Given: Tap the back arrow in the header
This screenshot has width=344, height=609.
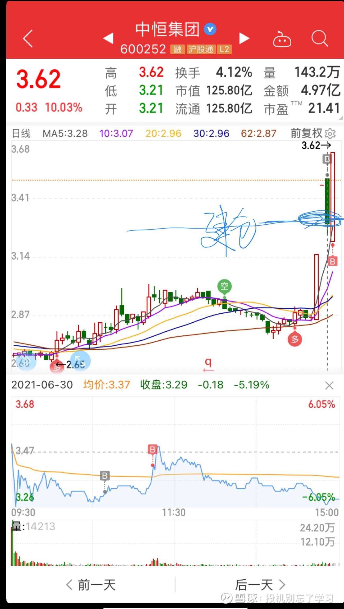Looking at the screenshot, I should [28, 38].
